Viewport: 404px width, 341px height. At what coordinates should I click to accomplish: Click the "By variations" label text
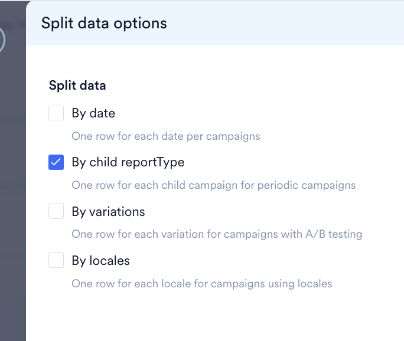108,211
